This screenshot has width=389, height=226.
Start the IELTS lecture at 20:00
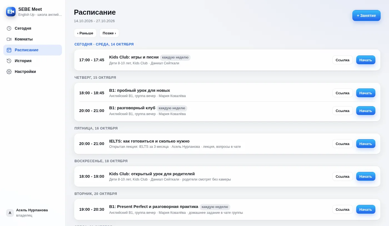(x=366, y=144)
